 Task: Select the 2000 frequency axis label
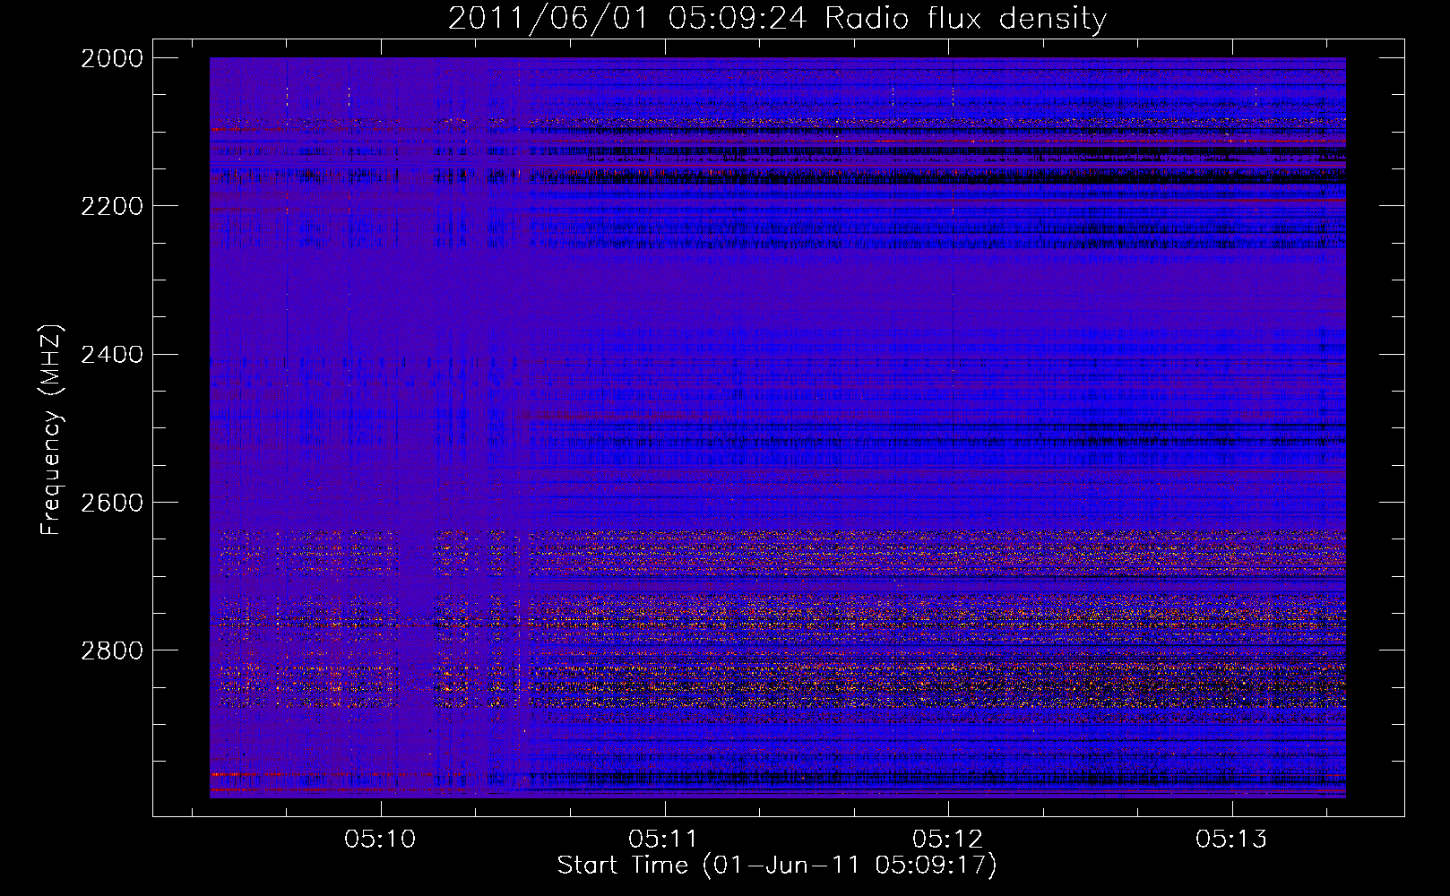click(112, 58)
